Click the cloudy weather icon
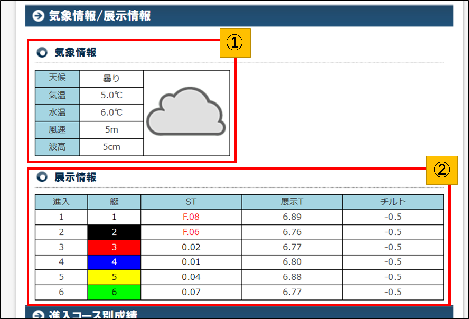The height and width of the screenshot is (319, 469). [186, 113]
